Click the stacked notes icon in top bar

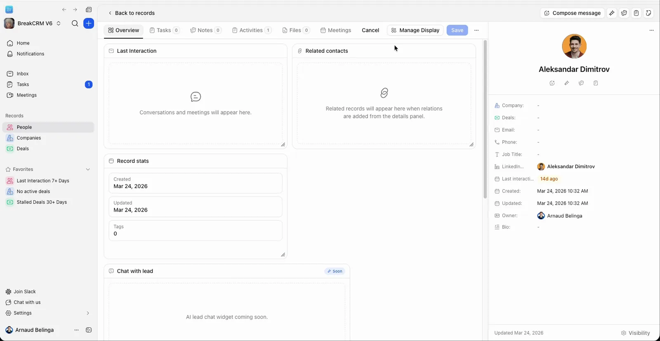pos(624,13)
